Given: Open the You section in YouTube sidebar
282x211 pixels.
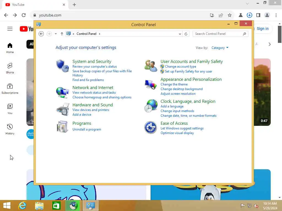Looking at the screenshot, I should [10, 109].
